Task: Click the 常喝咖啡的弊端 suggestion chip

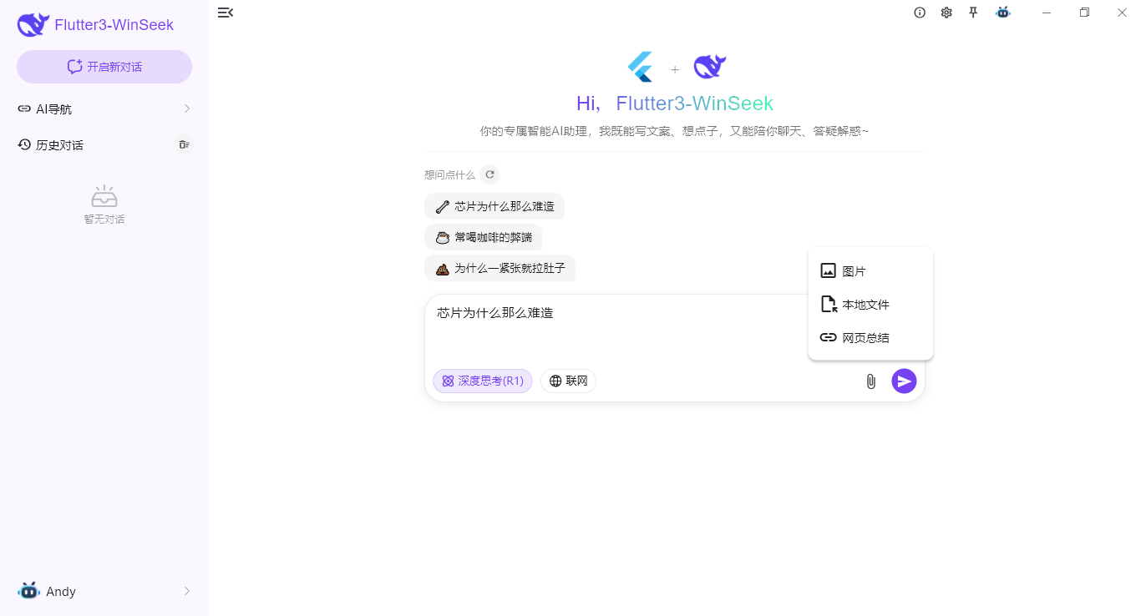Action: (x=484, y=237)
